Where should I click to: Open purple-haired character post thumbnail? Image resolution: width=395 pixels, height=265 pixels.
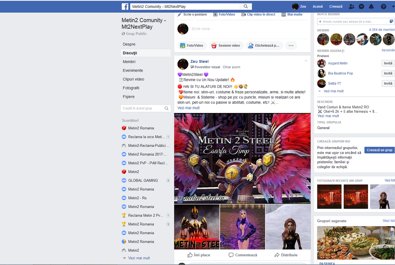coord(242,227)
